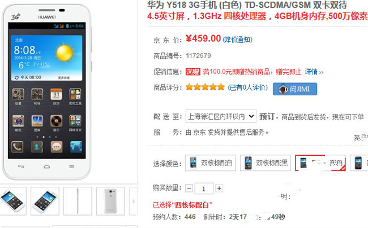Select the 双核标配黑 color option

click(x=266, y=163)
